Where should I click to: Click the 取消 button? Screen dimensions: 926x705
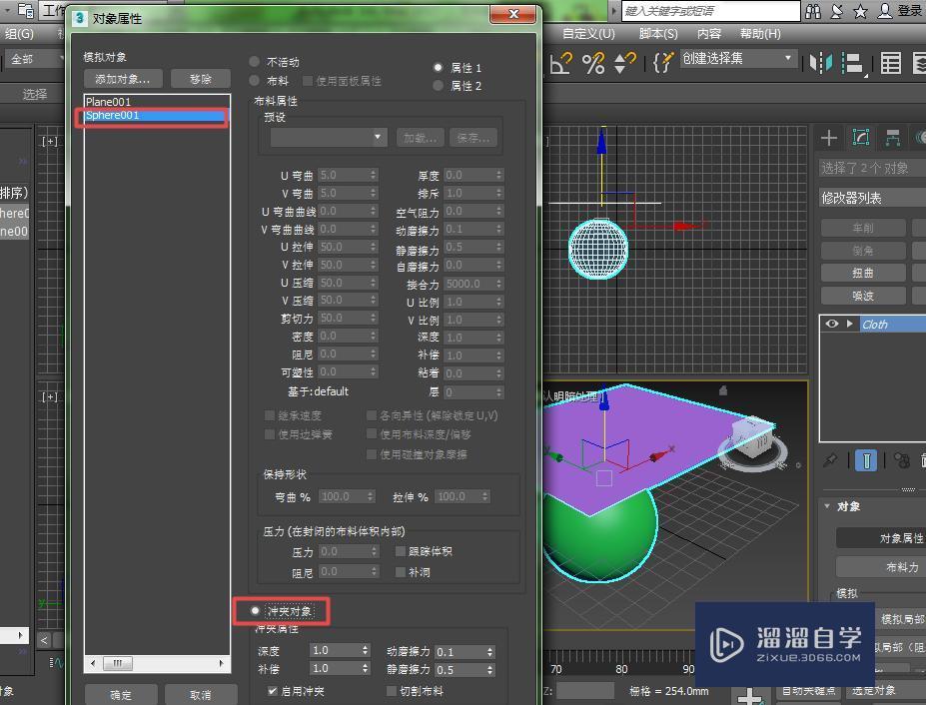tap(201, 694)
